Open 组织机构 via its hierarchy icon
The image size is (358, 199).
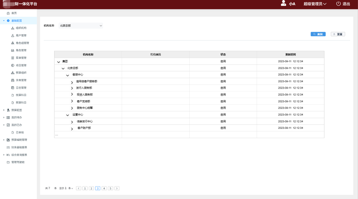pyautogui.click(x=13, y=28)
